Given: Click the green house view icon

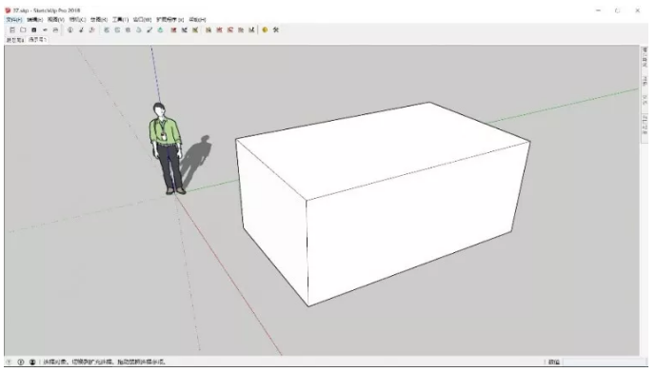Looking at the screenshot, I should [x=160, y=30].
